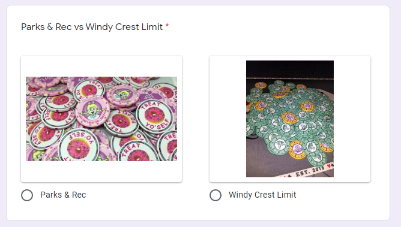This screenshot has height=227, width=401.
Task: Click the question title "Parks & Rec vs Windy Crest Limit"
Action: coord(92,27)
